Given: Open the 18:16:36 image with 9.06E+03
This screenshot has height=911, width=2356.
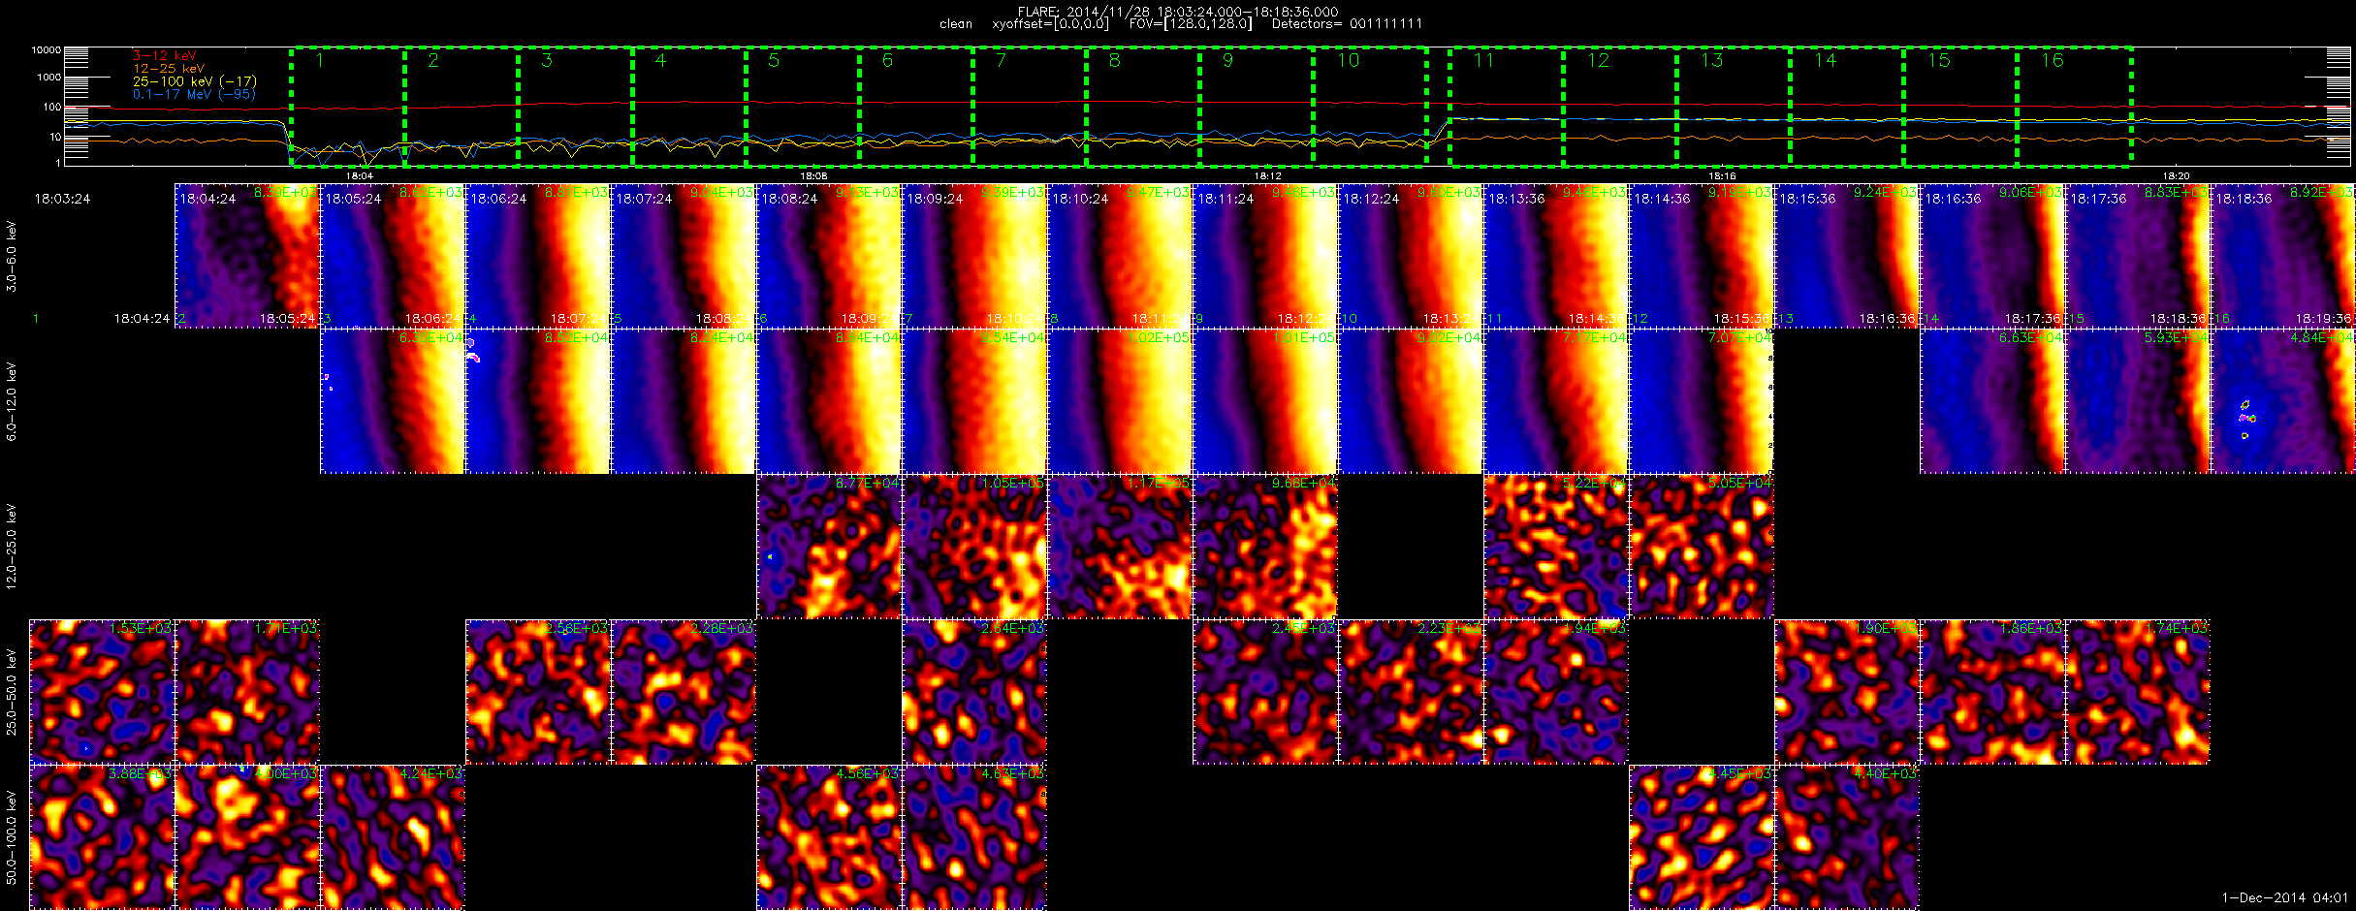Looking at the screenshot, I should tap(1992, 256).
